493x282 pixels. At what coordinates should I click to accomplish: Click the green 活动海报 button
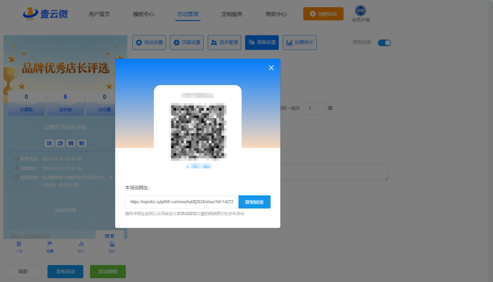108,272
